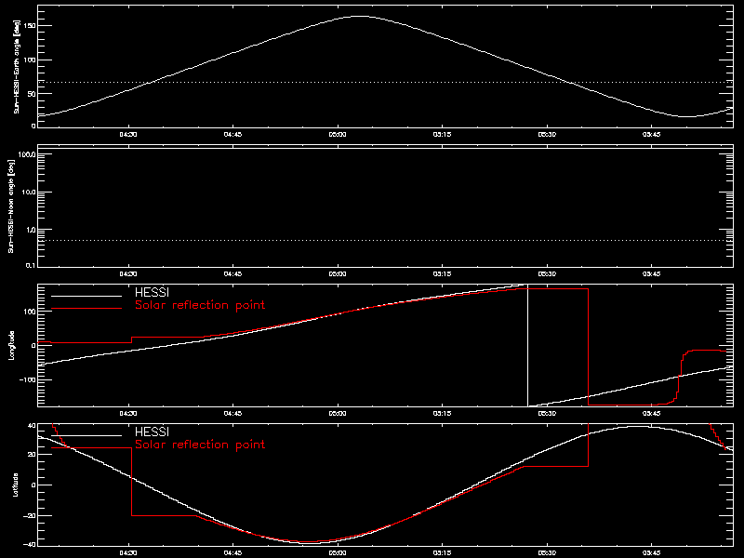
Task: Click '05:45' under the Earth angle plot
Action: (652, 135)
